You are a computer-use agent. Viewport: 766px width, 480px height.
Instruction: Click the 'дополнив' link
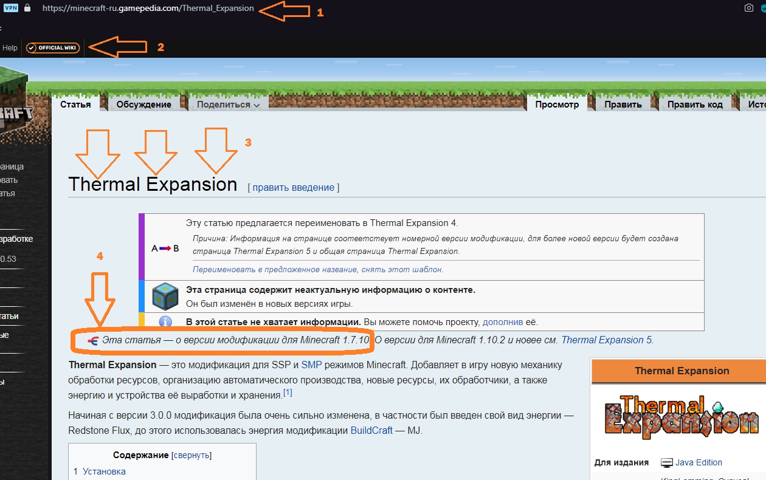click(504, 322)
